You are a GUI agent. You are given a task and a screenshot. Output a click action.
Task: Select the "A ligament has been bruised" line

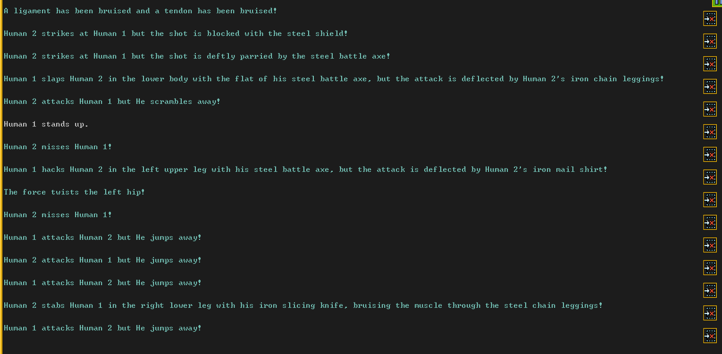tap(140, 11)
